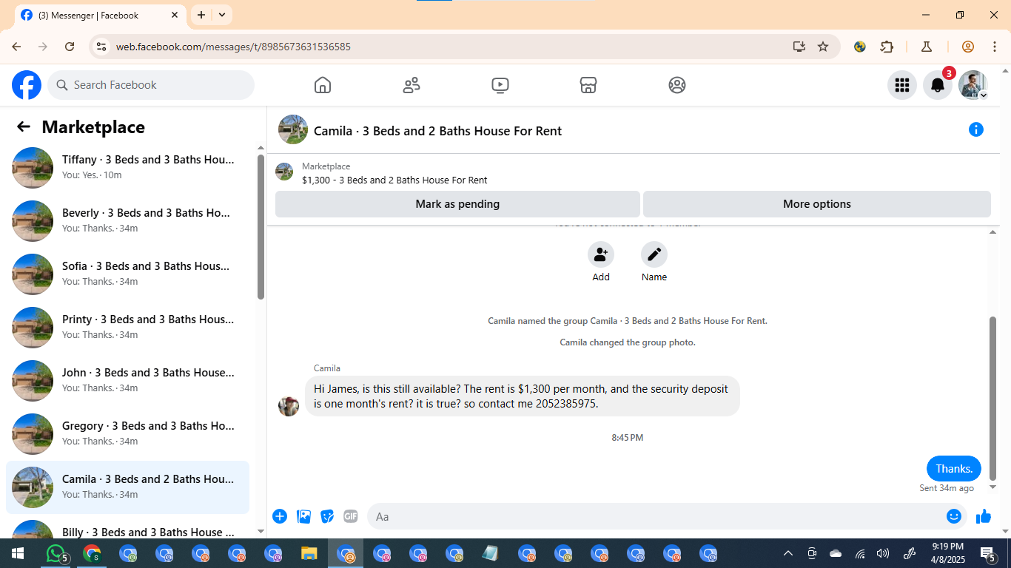Open the Friends icon in top navigation

coord(412,85)
